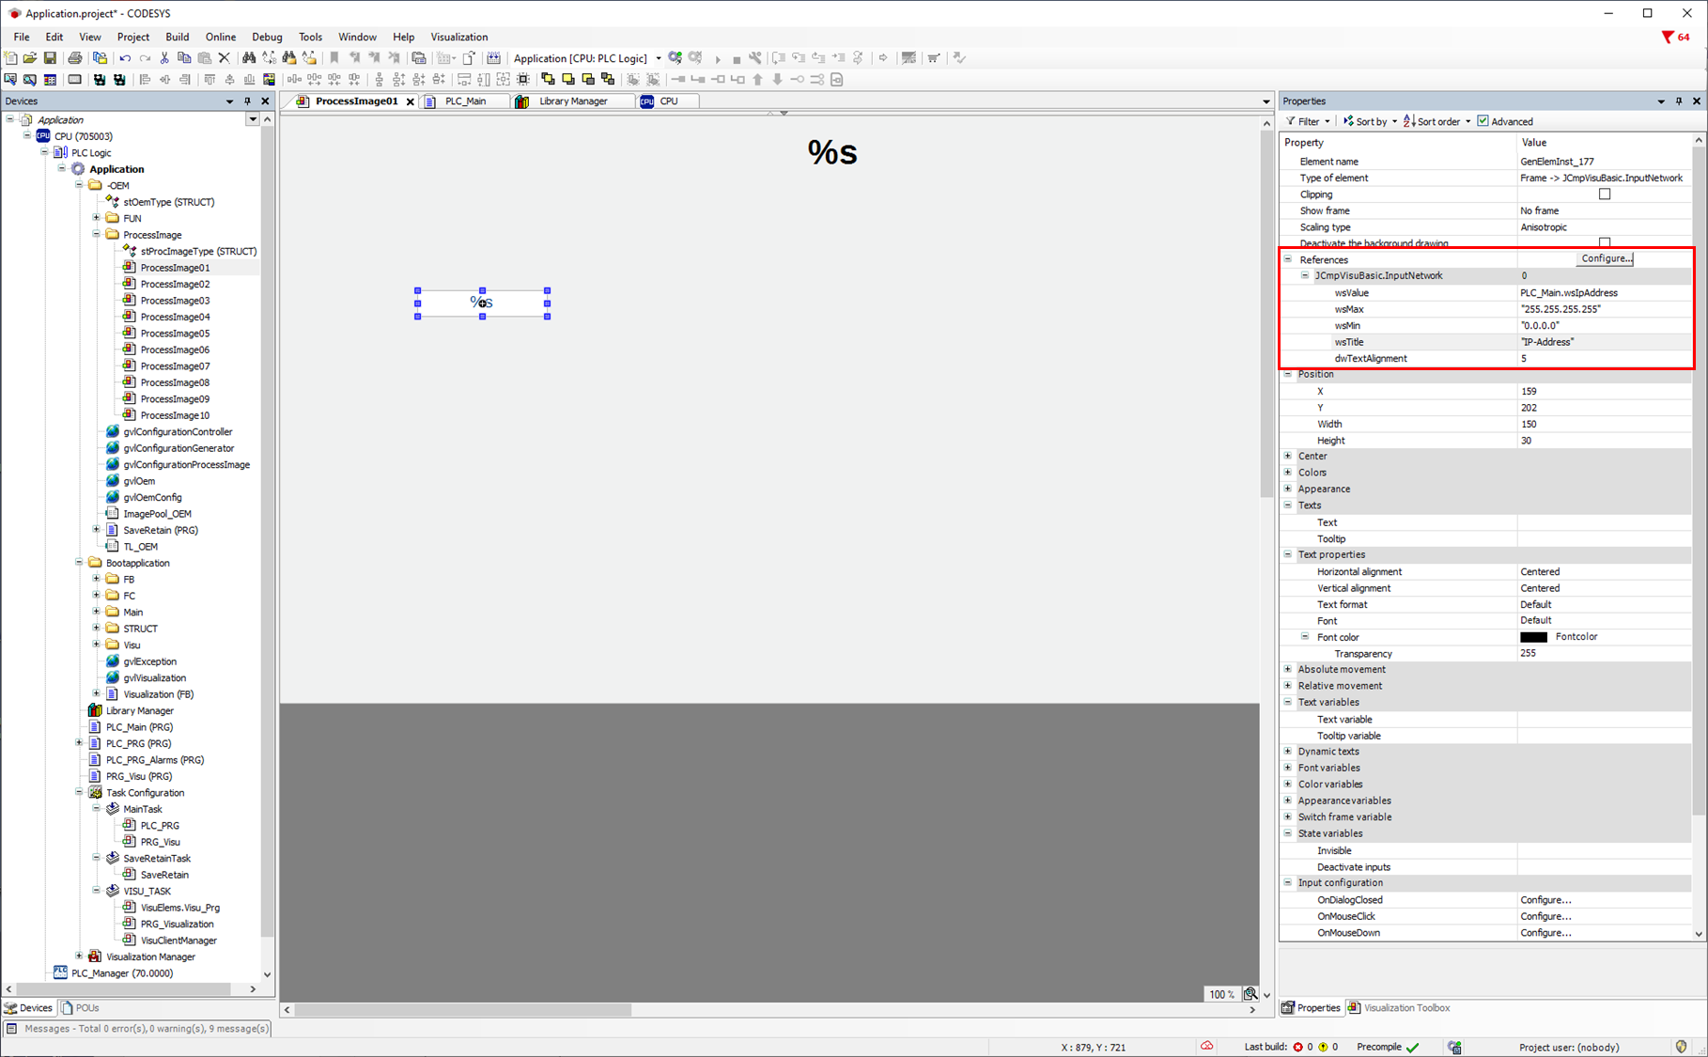Open the Sort by dropdown
1708x1057 pixels.
coord(1371,121)
